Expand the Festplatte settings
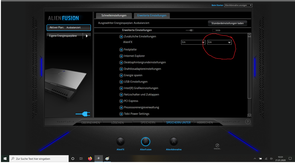This screenshot has width=295, height=165. tap(121, 50)
